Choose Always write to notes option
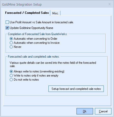Viewport: 114px width, 117px height. 11,71
